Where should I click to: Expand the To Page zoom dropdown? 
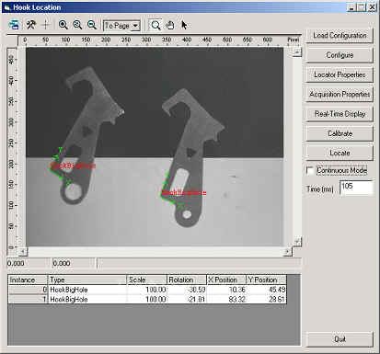tap(135, 26)
